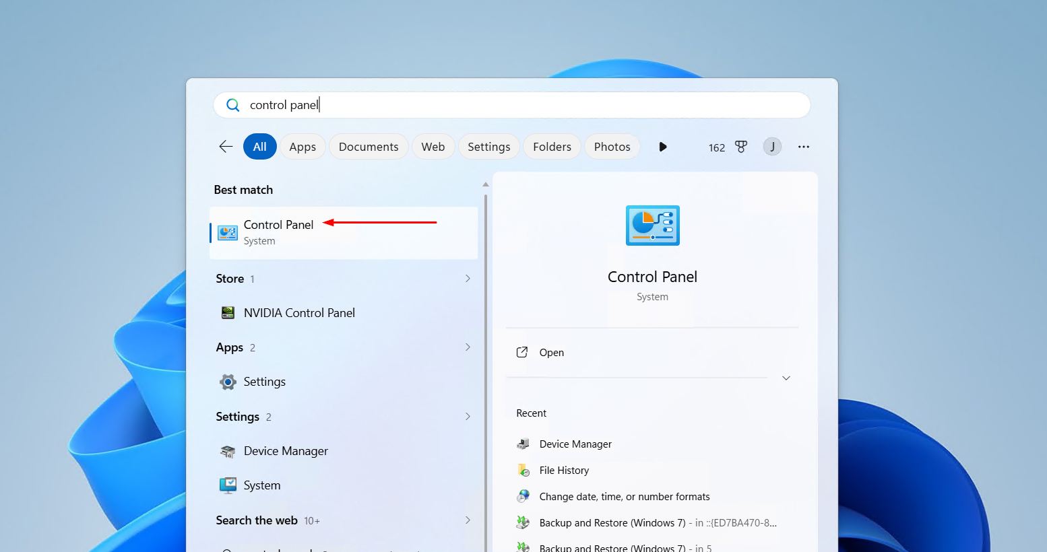Image resolution: width=1047 pixels, height=552 pixels.
Task: Click the Control Panel best match icon
Action: pyautogui.click(x=228, y=233)
